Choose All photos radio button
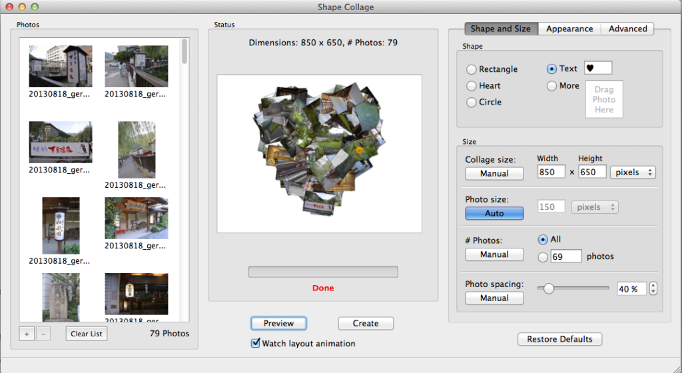The height and width of the screenshot is (373, 682). click(x=543, y=240)
